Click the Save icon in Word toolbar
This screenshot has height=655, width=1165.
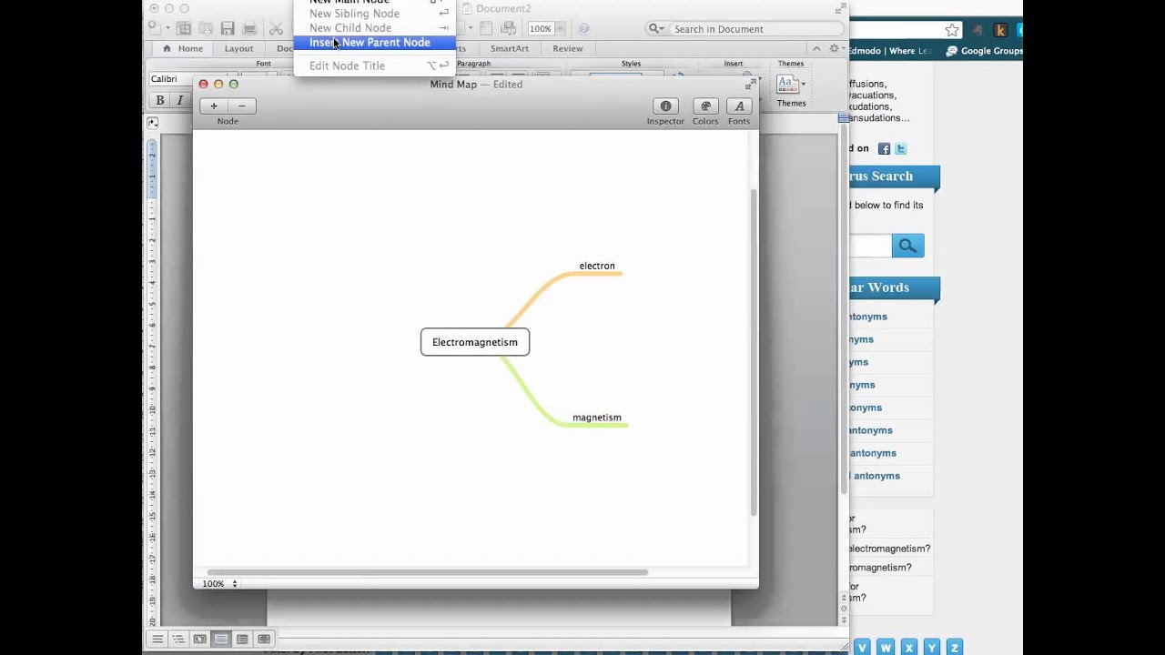pyautogui.click(x=228, y=29)
